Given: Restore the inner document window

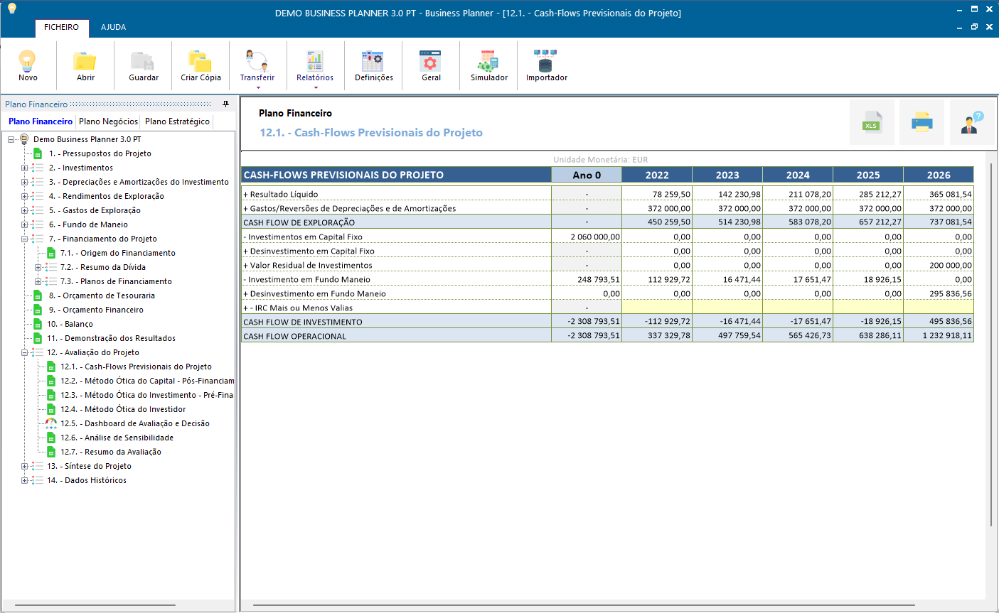Looking at the screenshot, I should tap(974, 27).
